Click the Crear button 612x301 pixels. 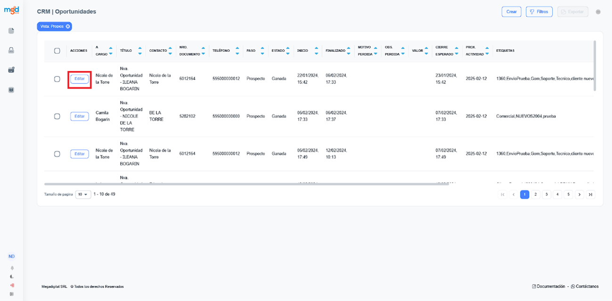(x=511, y=12)
